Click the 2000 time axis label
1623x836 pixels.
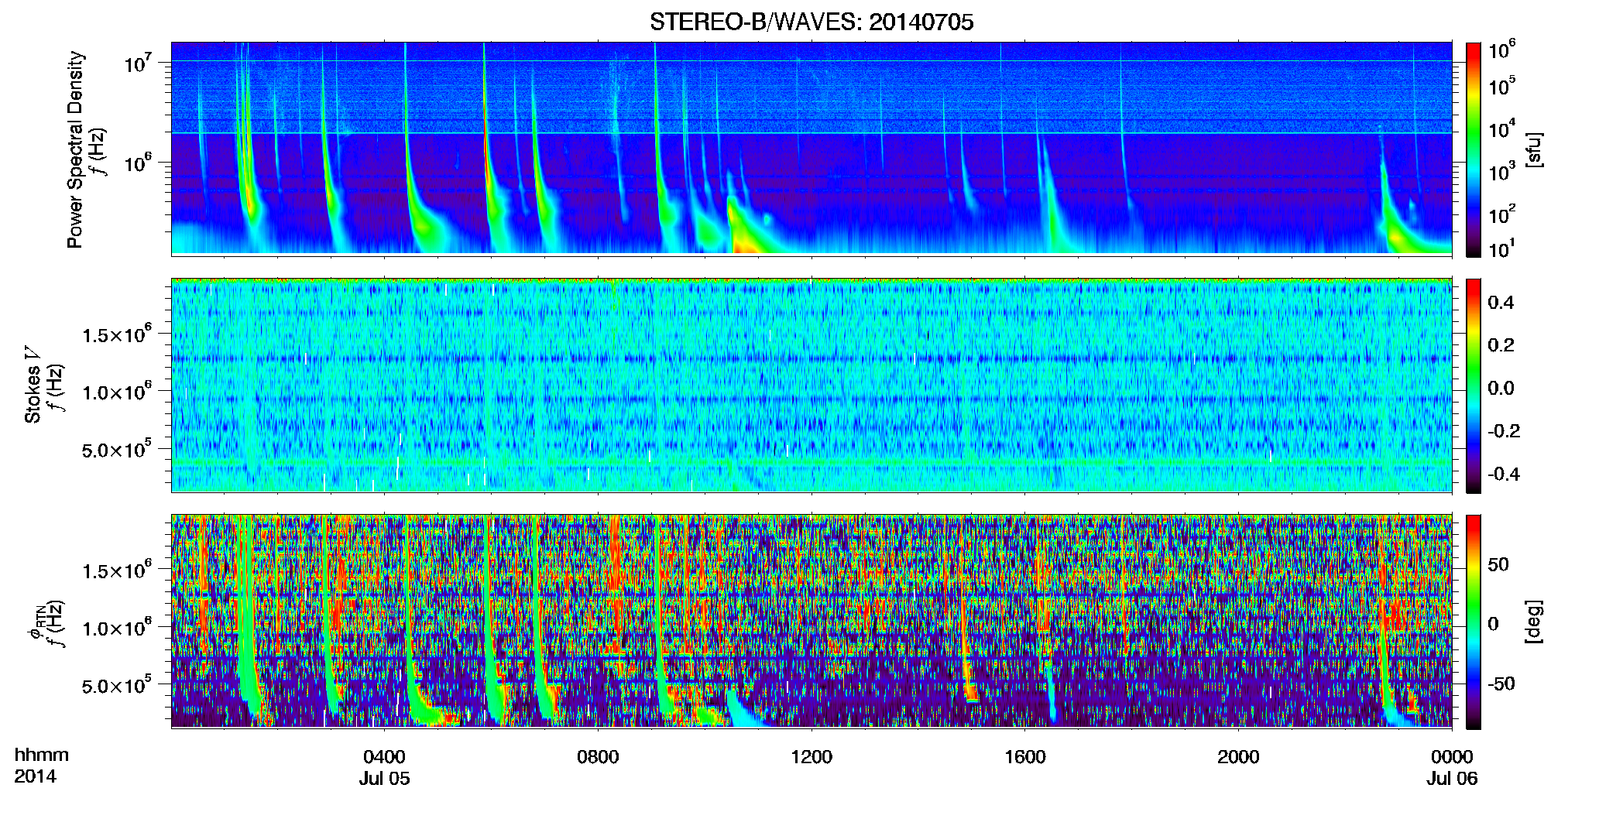pyautogui.click(x=1238, y=756)
